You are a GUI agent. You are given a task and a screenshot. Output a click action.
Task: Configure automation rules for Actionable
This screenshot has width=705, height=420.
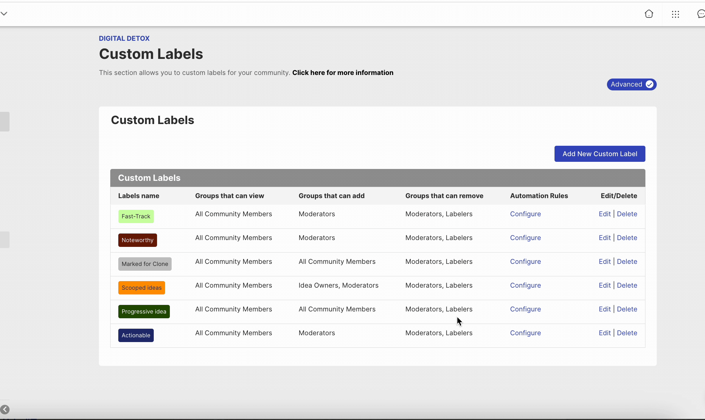click(x=525, y=333)
